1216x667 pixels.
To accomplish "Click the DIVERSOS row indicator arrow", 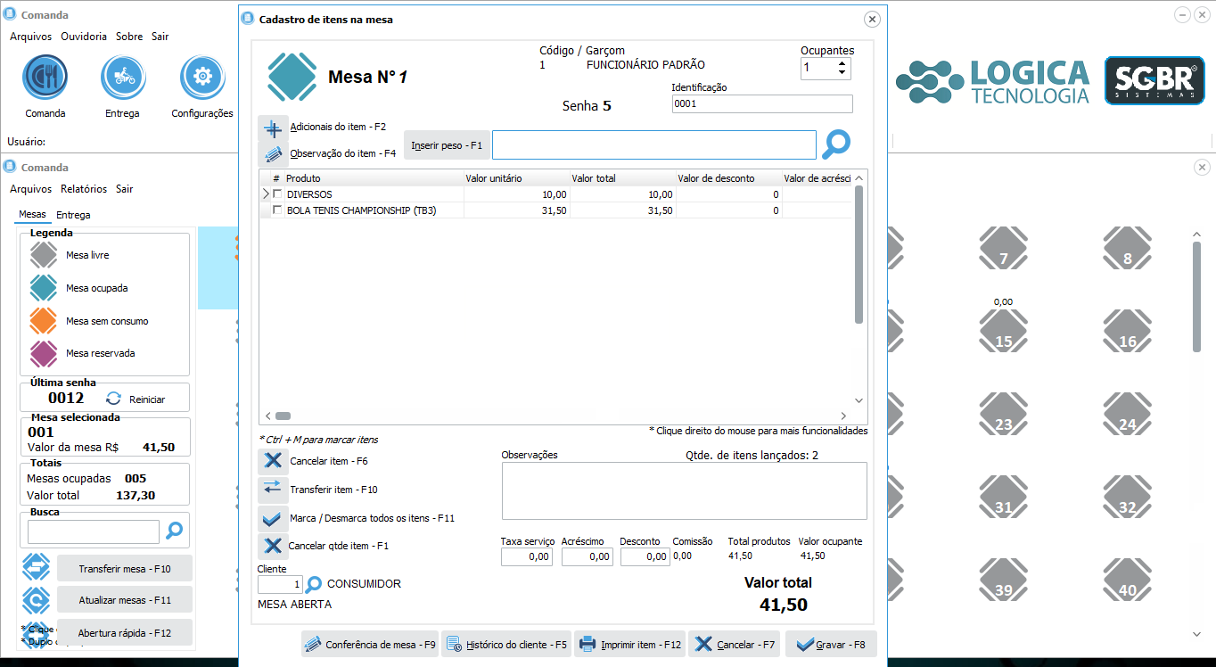I will [265, 194].
